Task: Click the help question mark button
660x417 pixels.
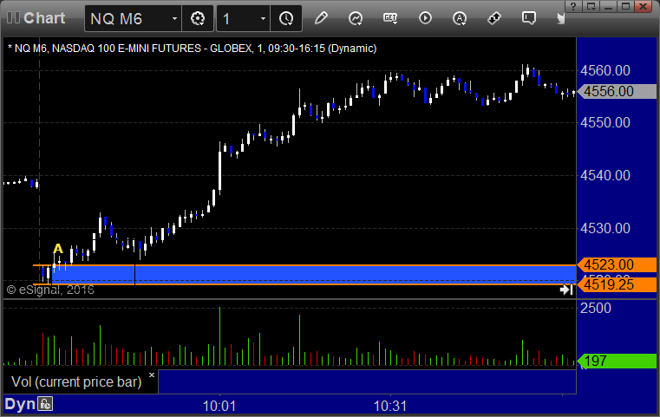Action: 573,6
